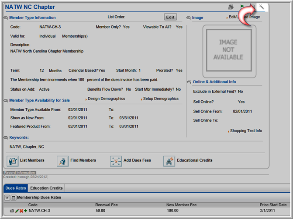
Task: Click the NATW, Chapter, NC keywords text
Action: (27, 147)
